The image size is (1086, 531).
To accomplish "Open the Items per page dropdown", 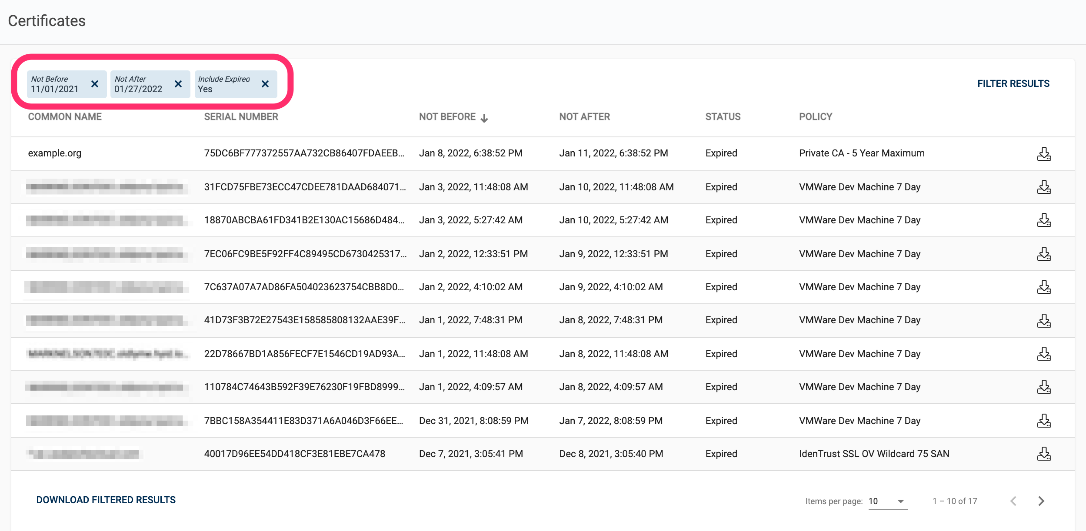I will pyautogui.click(x=888, y=501).
